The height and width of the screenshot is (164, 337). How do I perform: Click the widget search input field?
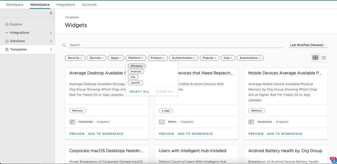tap(175, 45)
